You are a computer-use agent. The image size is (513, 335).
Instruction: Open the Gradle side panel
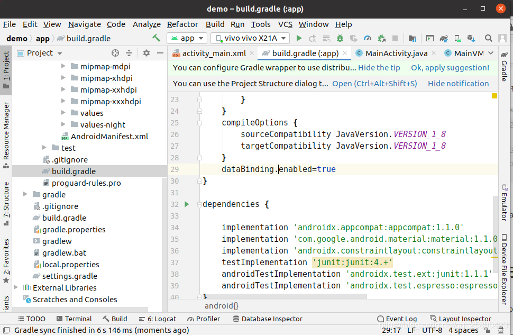click(504, 66)
